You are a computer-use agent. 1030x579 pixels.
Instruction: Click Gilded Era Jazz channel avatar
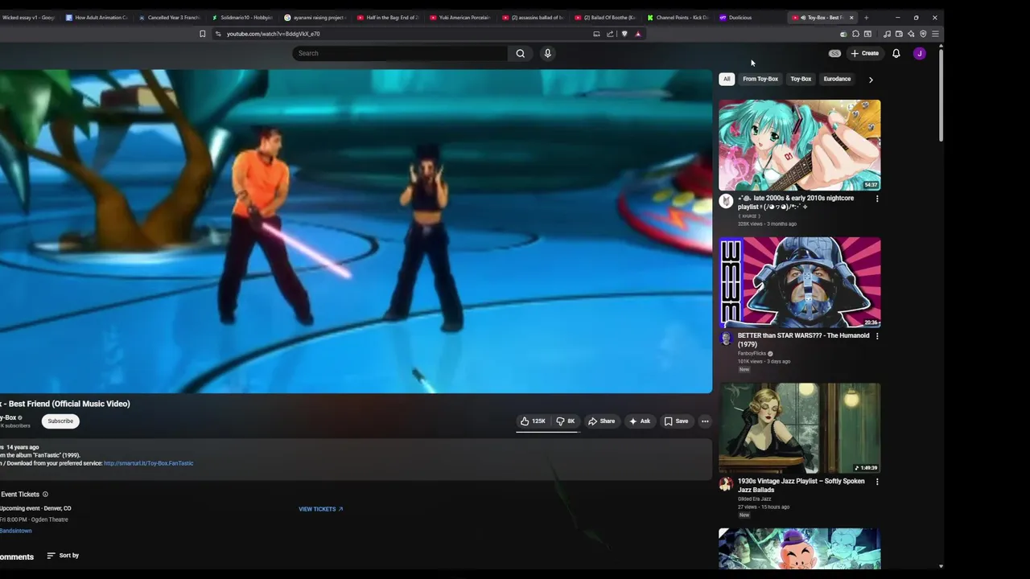(726, 484)
